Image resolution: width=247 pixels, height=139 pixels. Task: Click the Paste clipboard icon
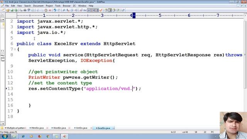click(46, 10)
